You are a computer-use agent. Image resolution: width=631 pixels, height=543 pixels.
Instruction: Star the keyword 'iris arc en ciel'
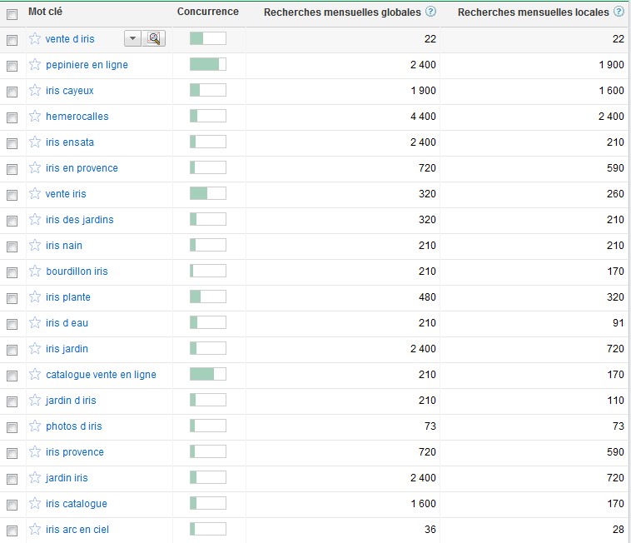[x=35, y=529]
